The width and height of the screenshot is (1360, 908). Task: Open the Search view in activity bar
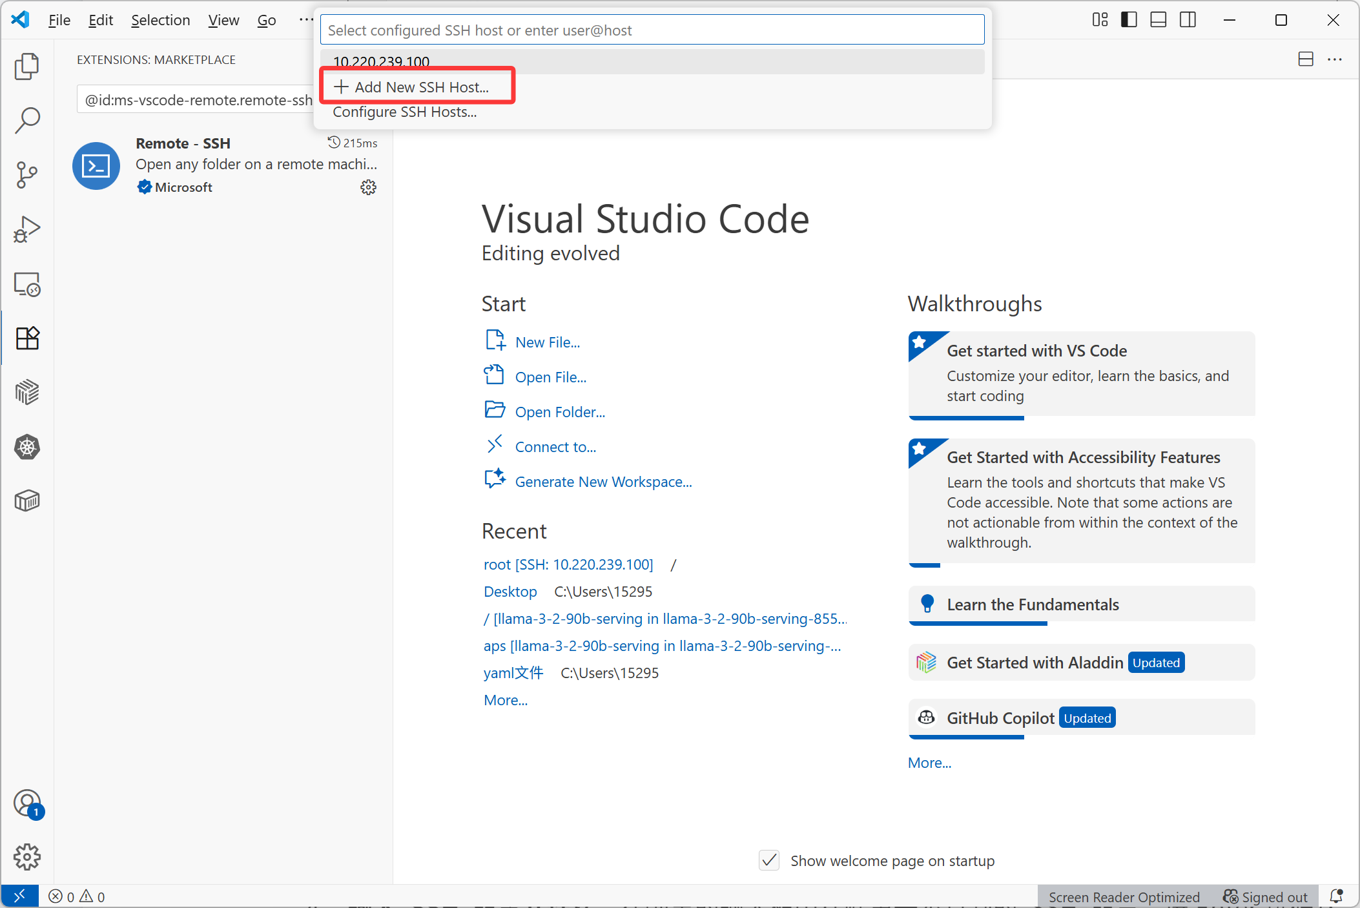point(26,121)
